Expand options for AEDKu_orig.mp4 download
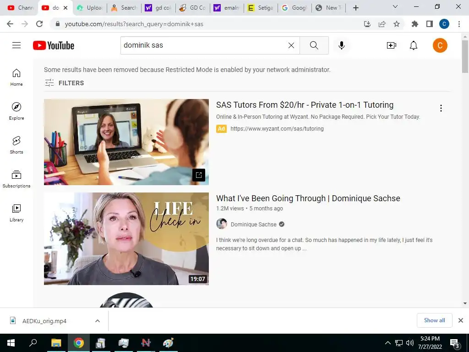This screenshot has width=469, height=352. click(98, 321)
